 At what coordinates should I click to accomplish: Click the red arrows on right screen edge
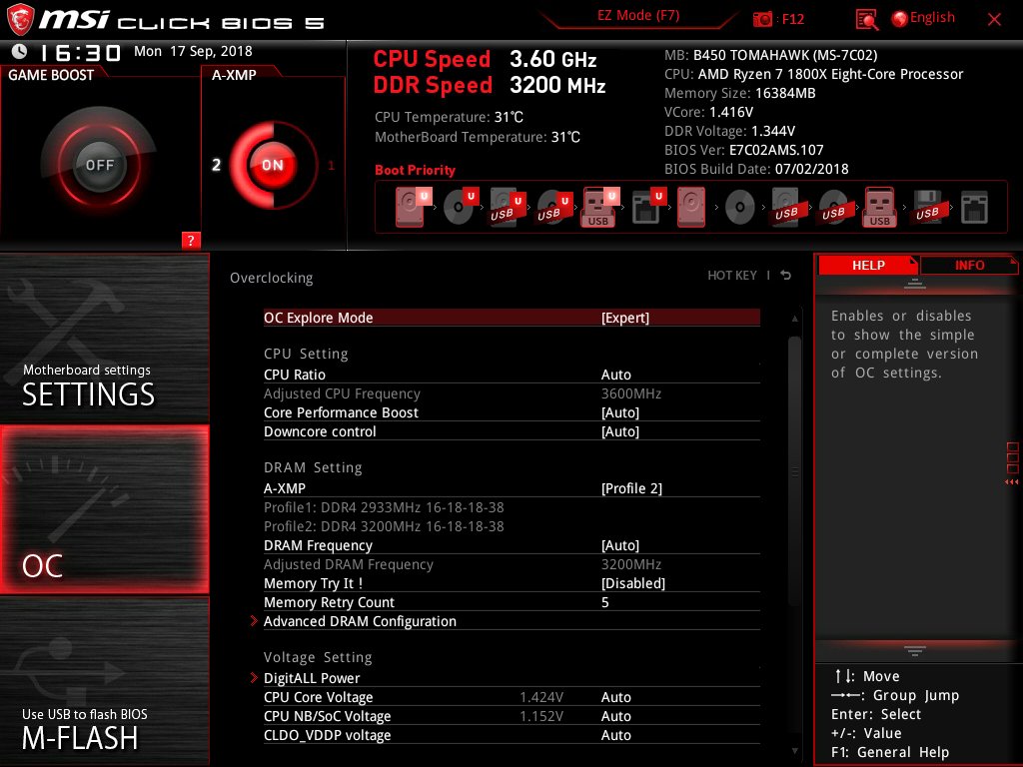[x=1011, y=482]
